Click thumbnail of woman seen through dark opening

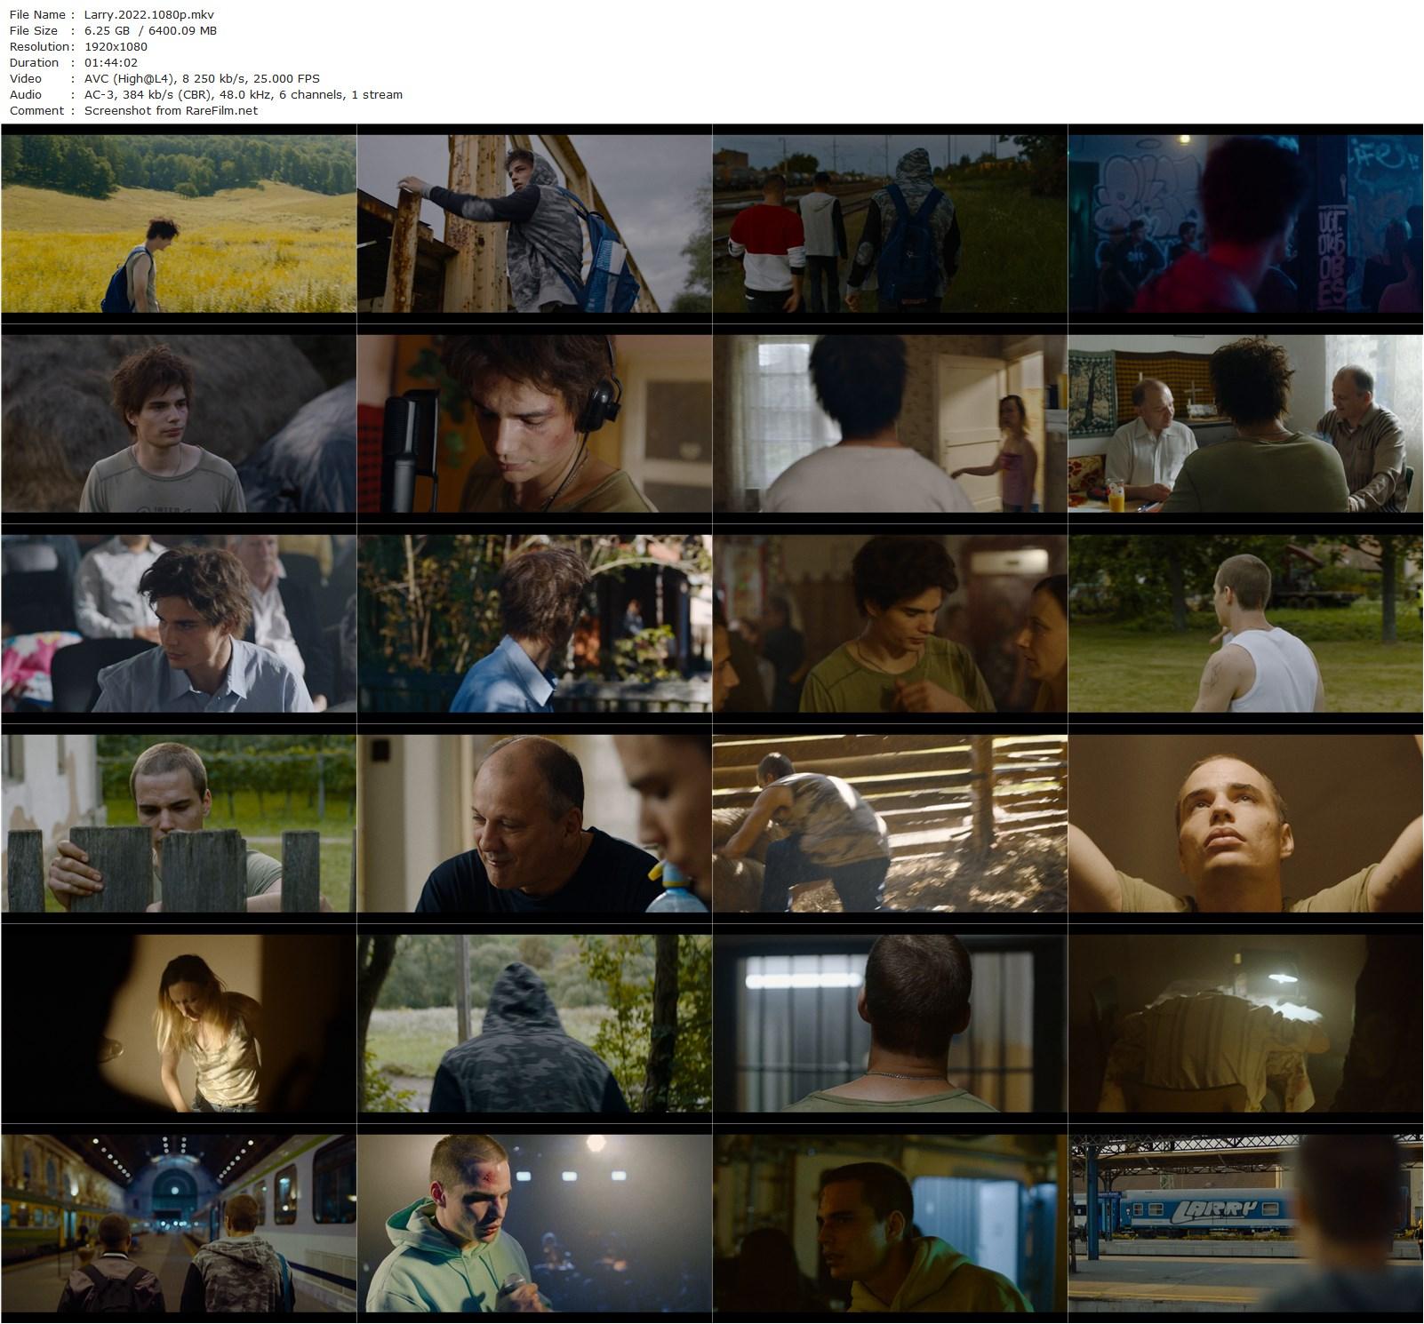(x=179, y=1023)
